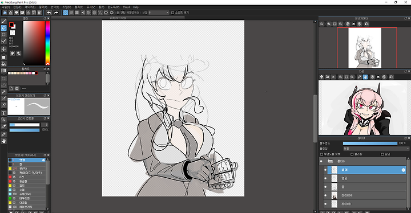Screen dimensions: 411x213
Task: Open the Help menu
Action: tap(136, 7)
